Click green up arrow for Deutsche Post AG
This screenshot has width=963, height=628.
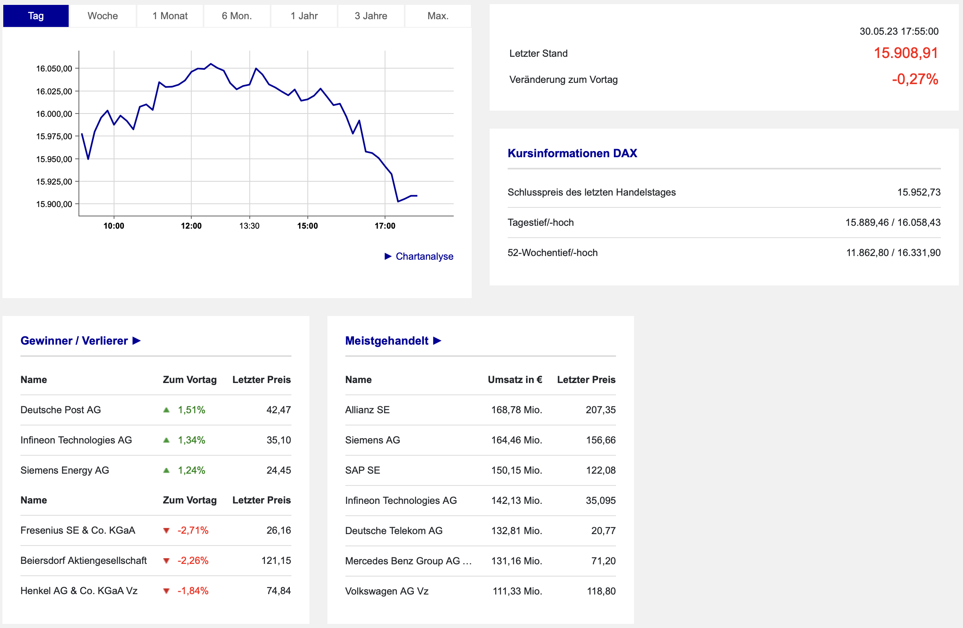click(166, 410)
